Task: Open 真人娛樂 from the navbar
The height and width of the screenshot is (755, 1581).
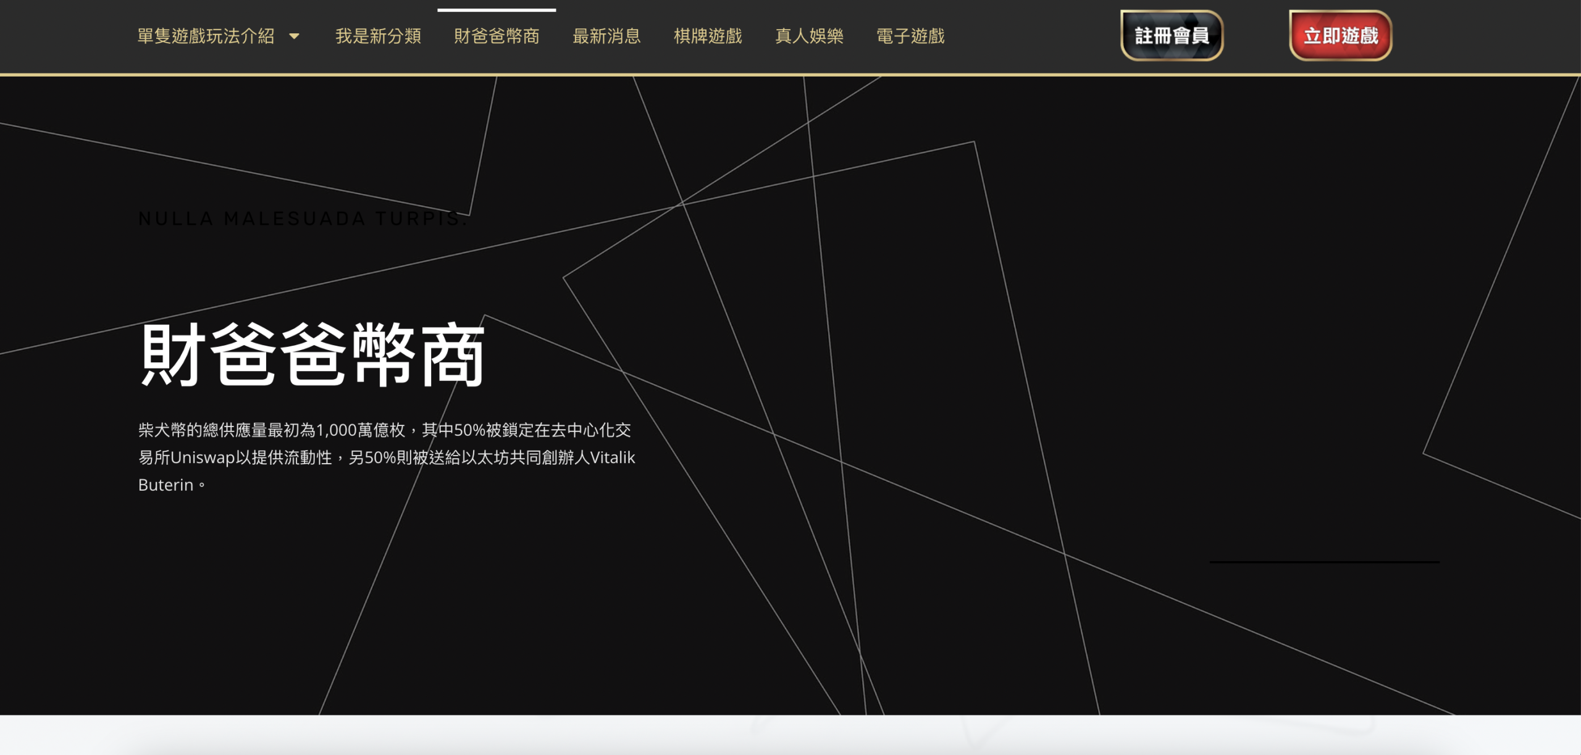Action: (x=809, y=36)
